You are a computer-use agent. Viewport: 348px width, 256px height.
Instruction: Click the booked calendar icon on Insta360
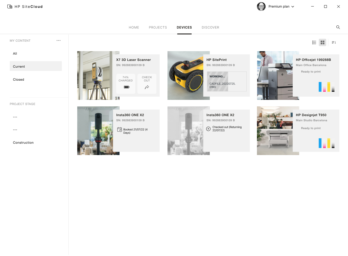pos(120,130)
